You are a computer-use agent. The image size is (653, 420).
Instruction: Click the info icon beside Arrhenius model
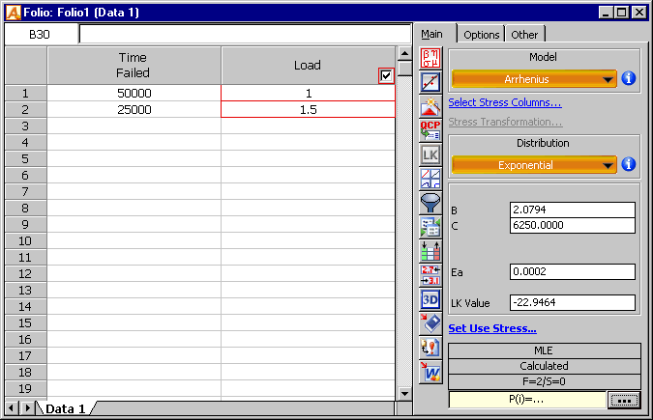tap(629, 78)
